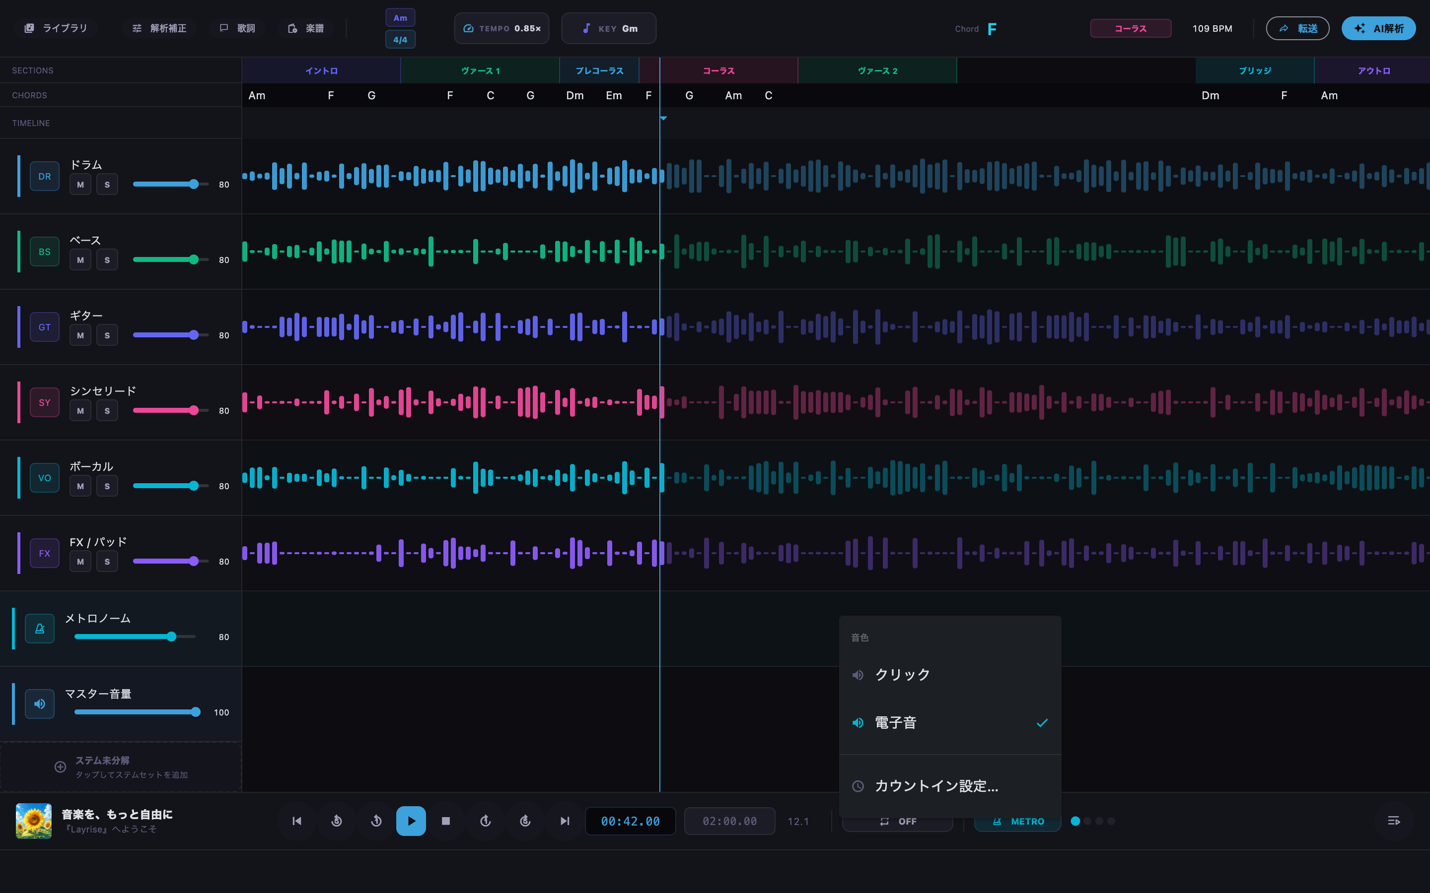Mute the ドラム track

[80, 184]
